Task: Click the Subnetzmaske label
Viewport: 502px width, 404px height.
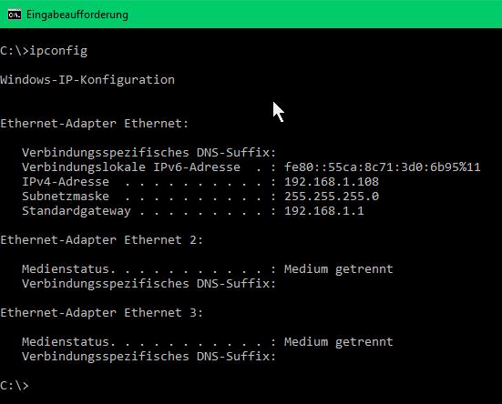Action: click(x=66, y=197)
